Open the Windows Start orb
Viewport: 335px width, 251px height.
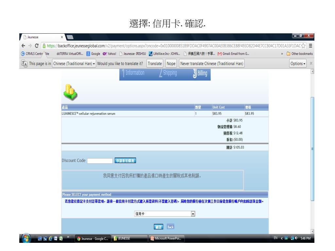click(26, 238)
